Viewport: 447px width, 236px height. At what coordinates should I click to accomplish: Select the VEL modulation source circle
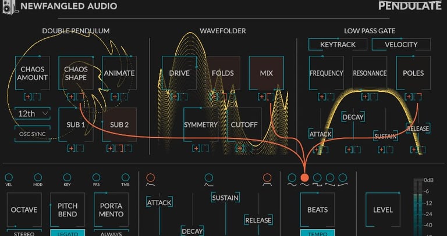coord(9,178)
